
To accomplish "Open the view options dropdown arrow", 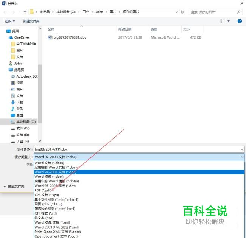I will click(229, 21).
